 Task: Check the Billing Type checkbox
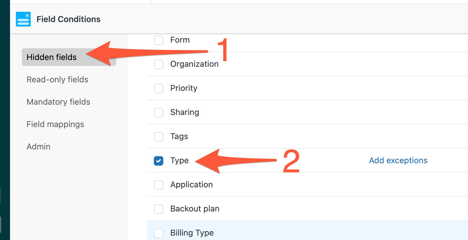(159, 233)
